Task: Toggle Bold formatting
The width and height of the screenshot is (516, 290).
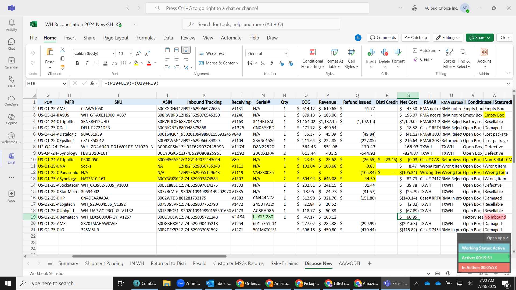Action: coord(77,63)
